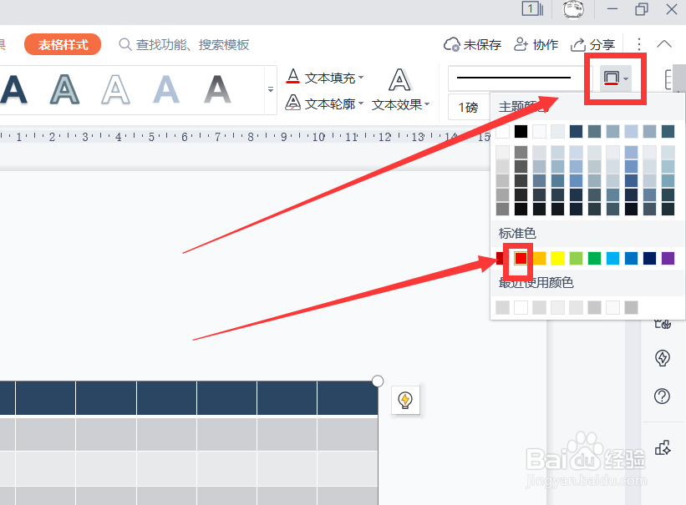686x505 pixels.
Task: Choose the orange standard color swatch
Action: 539,259
